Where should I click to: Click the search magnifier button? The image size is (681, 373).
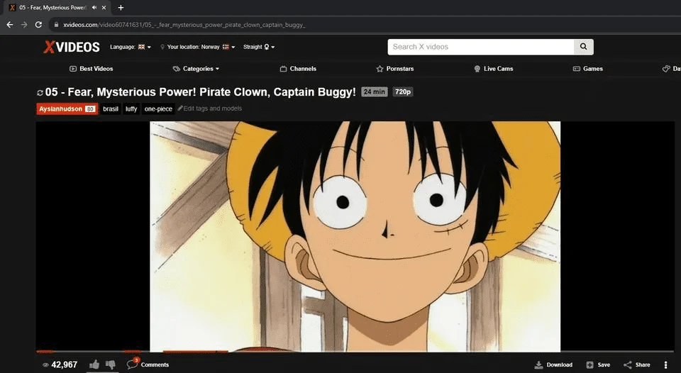(x=583, y=47)
